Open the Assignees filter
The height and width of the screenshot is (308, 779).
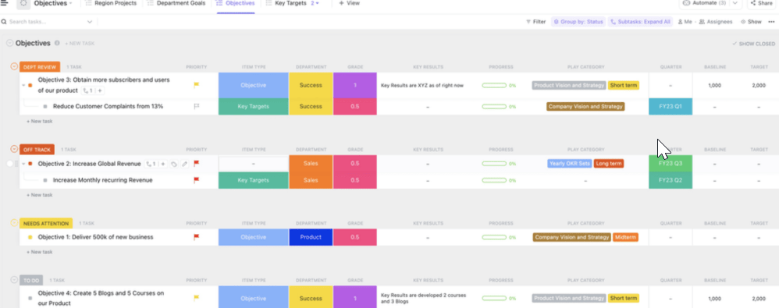point(716,22)
